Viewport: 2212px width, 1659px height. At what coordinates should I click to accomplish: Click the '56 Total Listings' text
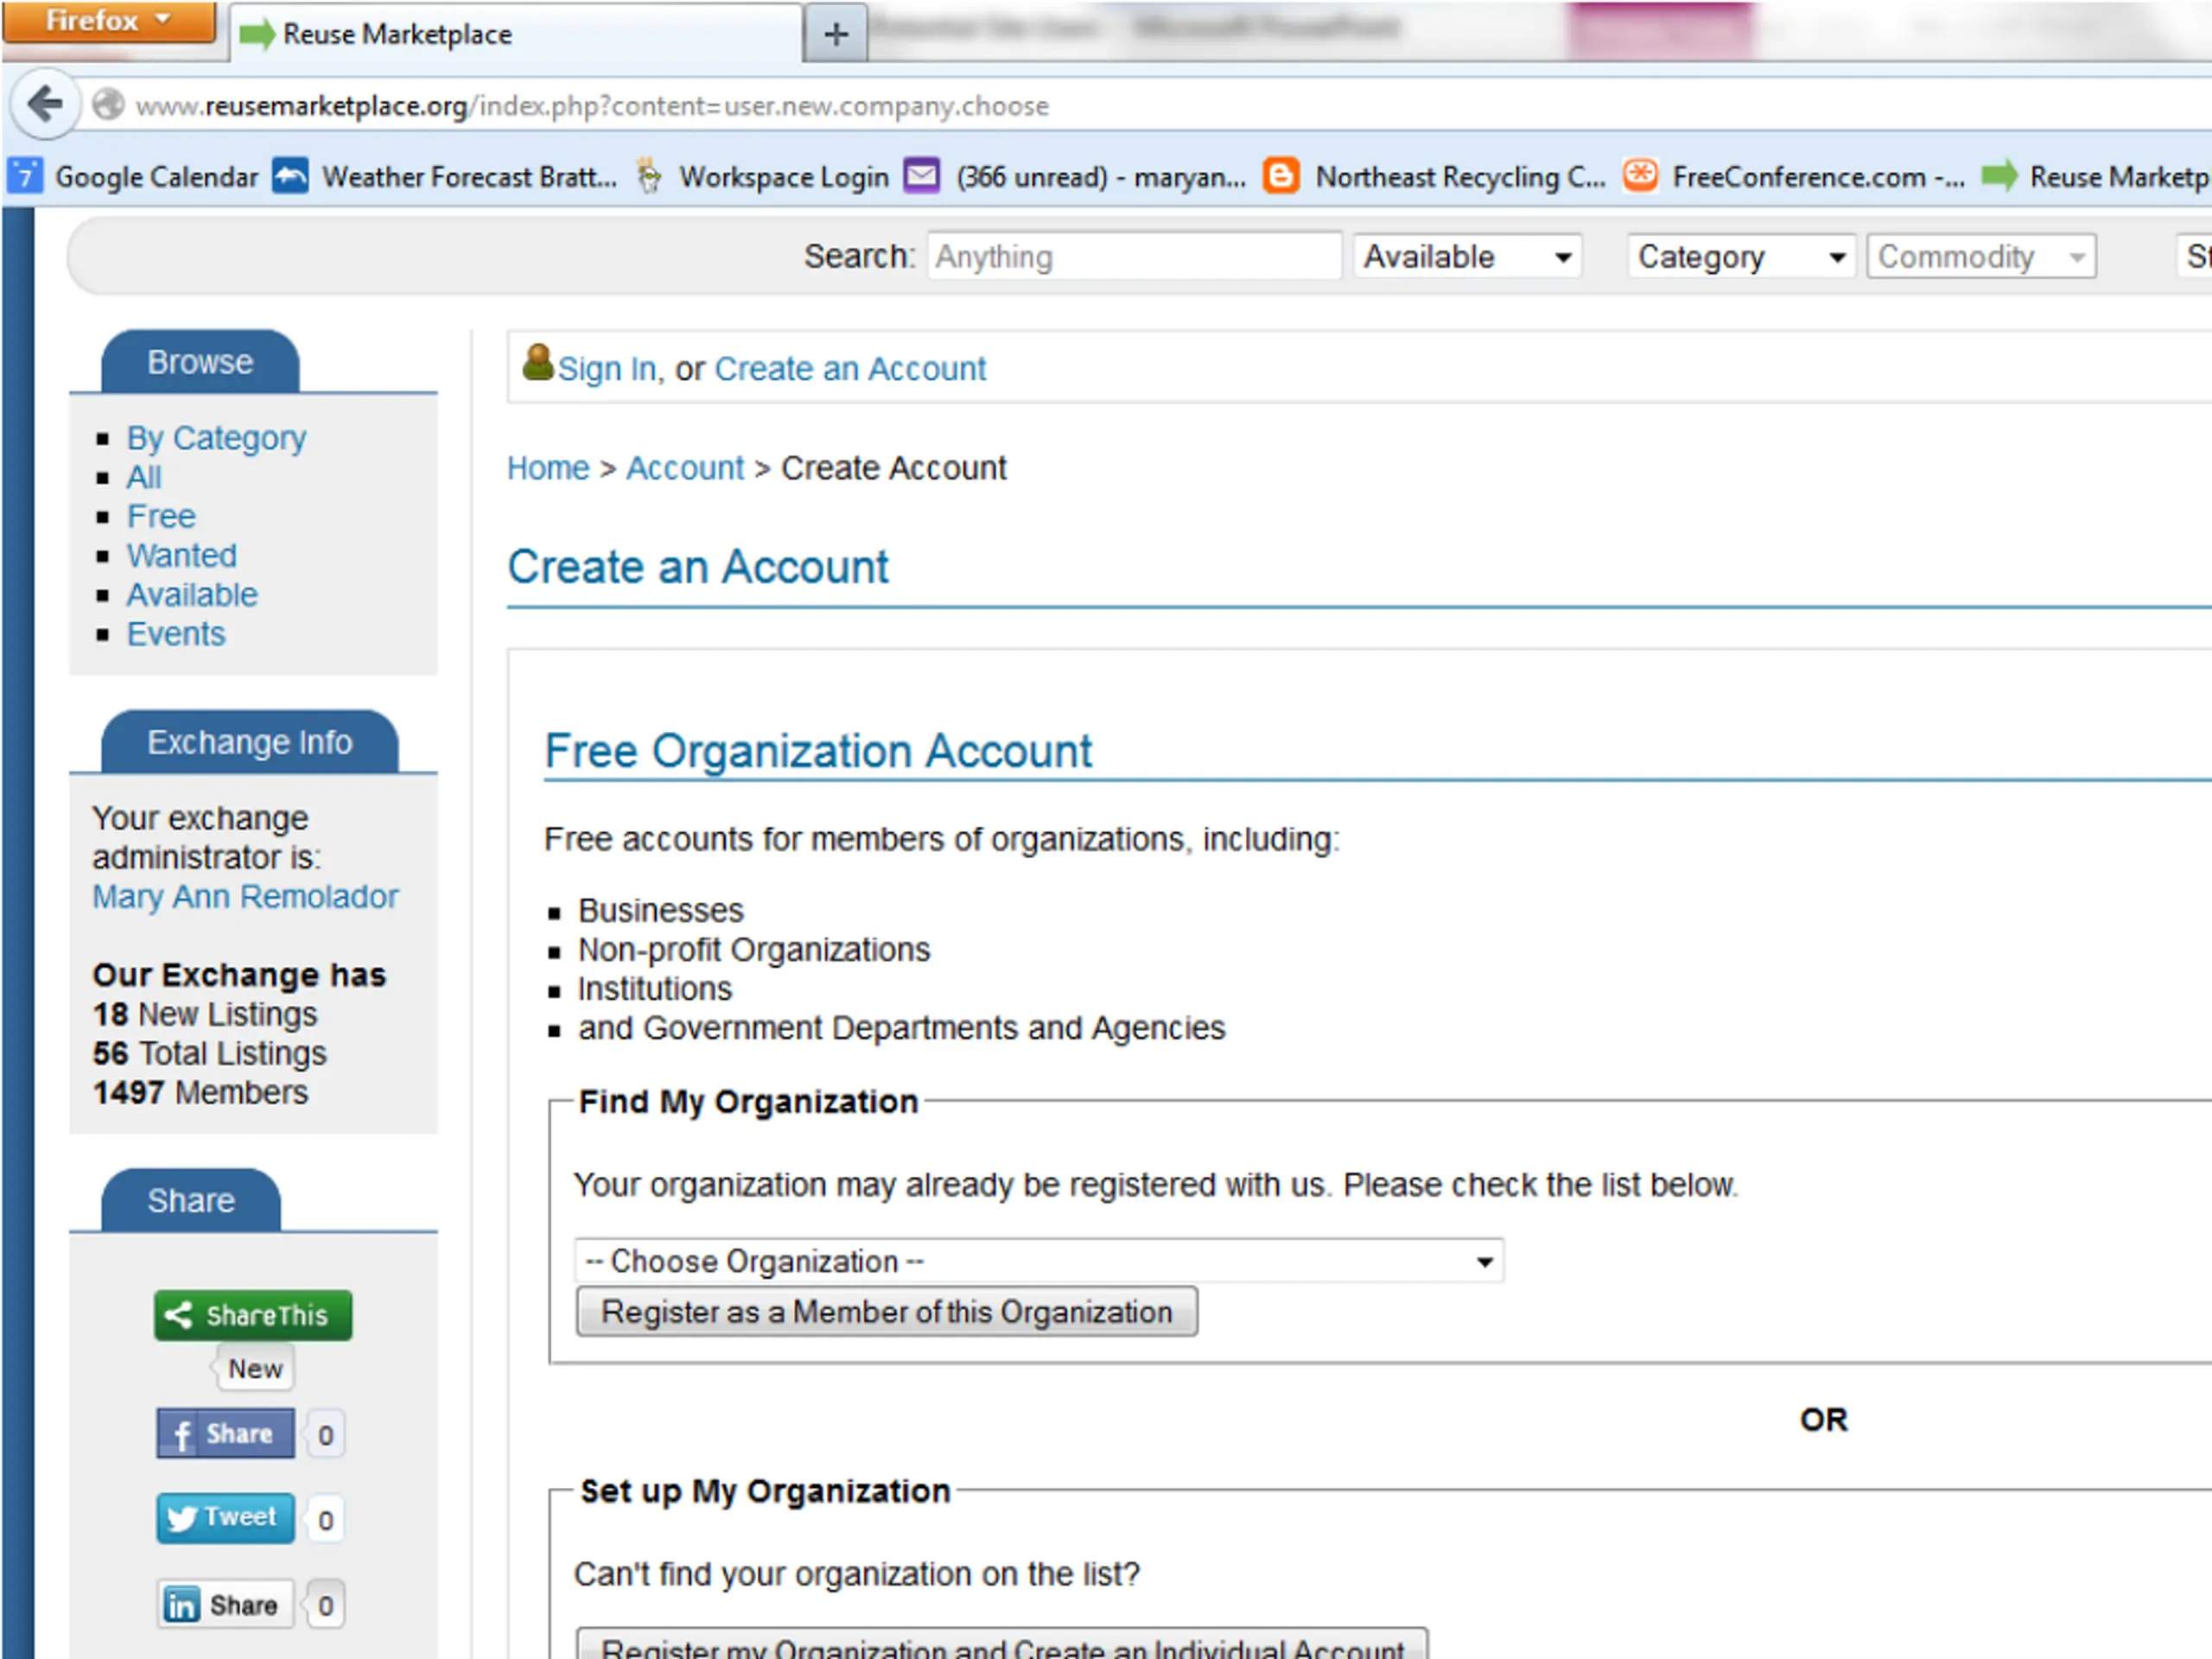209,1053
